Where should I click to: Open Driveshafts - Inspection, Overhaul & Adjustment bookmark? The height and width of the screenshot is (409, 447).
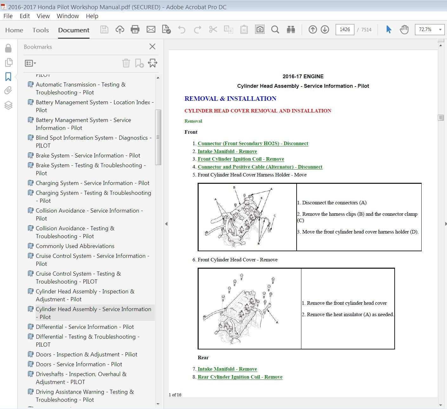[x=81, y=378]
